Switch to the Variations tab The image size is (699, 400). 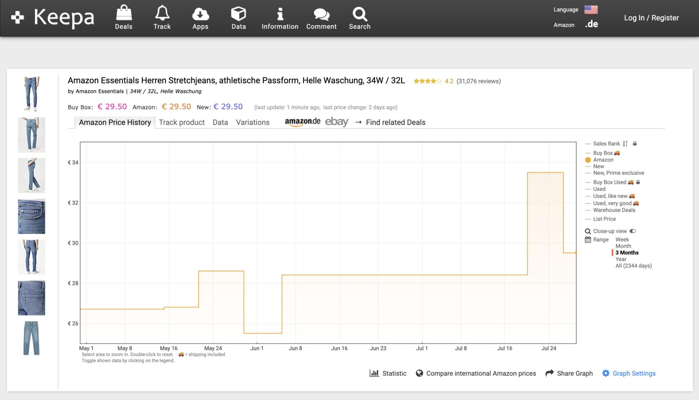[x=252, y=123]
